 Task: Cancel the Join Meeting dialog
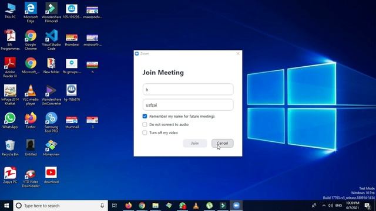tap(222, 143)
